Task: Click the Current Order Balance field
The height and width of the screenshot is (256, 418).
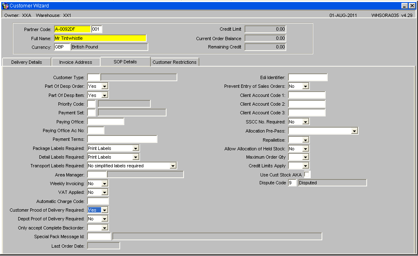Action: coord(265,38)
